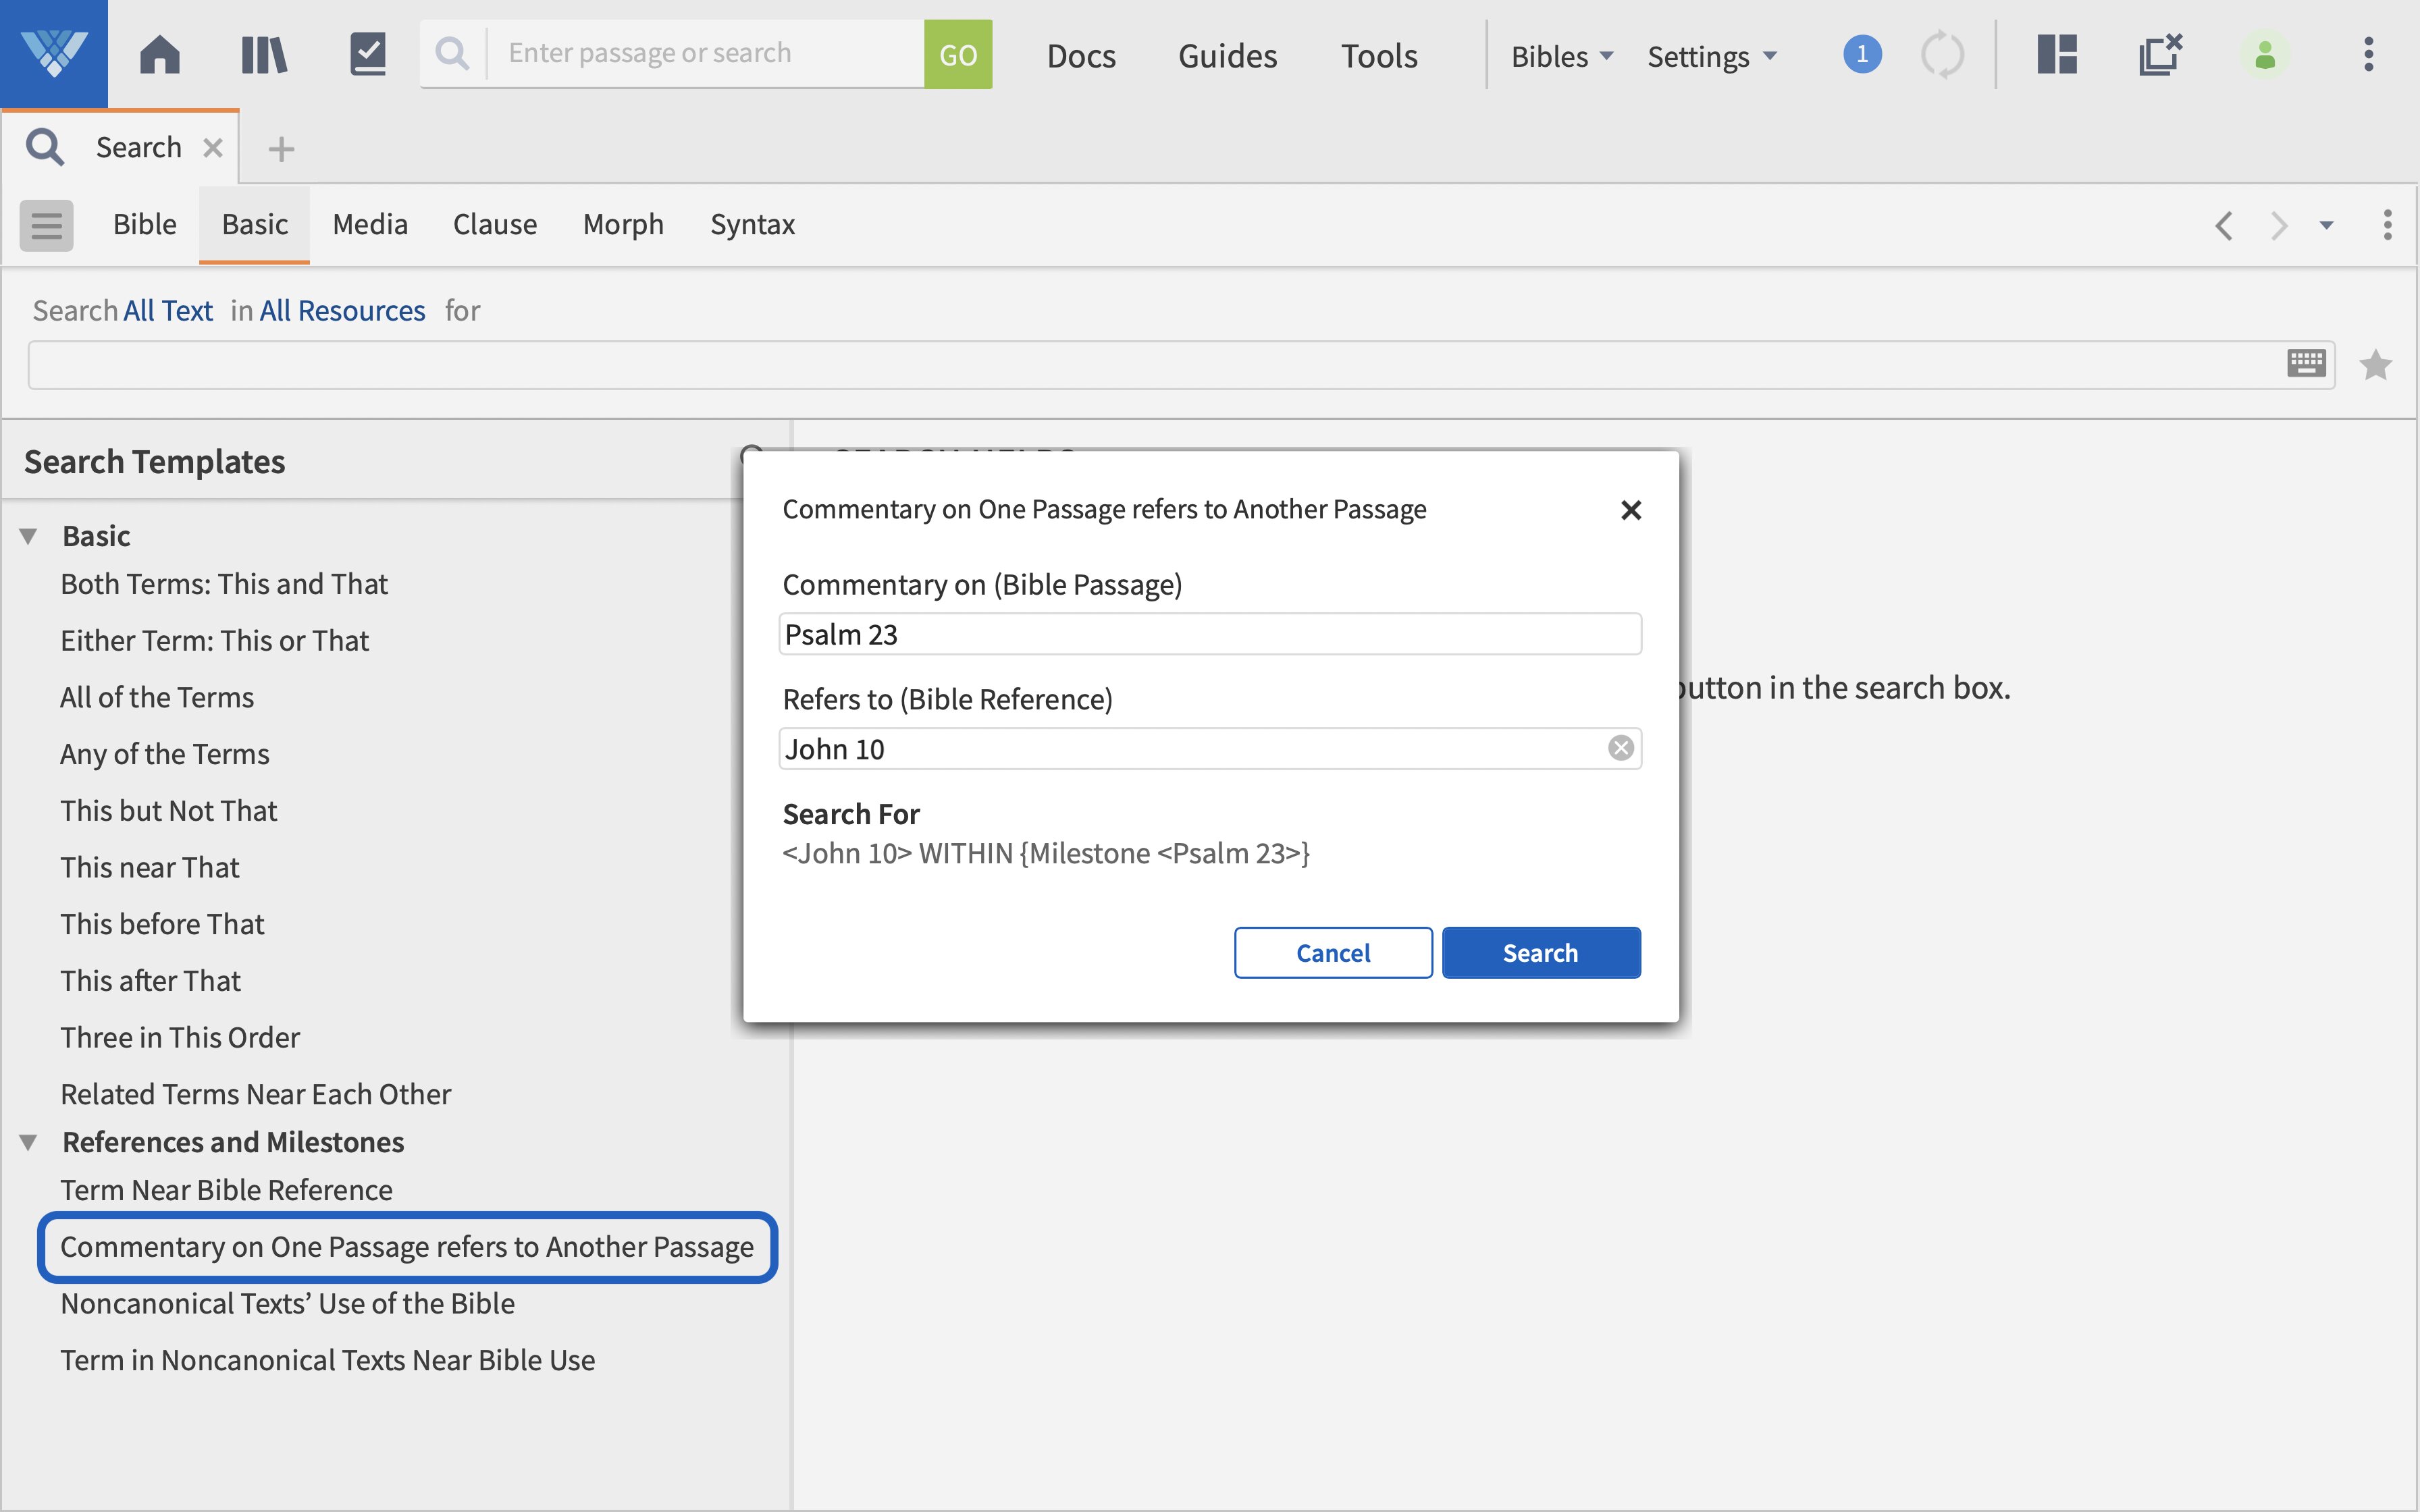Select This near That template
Screen dimensions: 2420x1512
point(150,868)
